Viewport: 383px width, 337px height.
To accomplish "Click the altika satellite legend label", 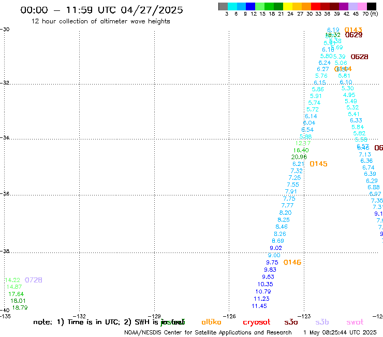I will 211,322.
